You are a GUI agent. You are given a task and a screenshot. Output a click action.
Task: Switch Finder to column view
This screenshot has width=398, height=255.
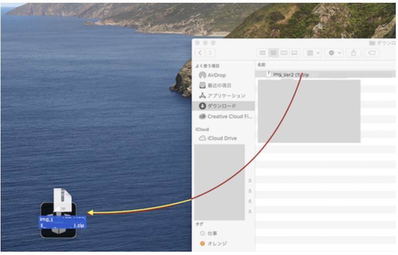click(x=284, y=53)
